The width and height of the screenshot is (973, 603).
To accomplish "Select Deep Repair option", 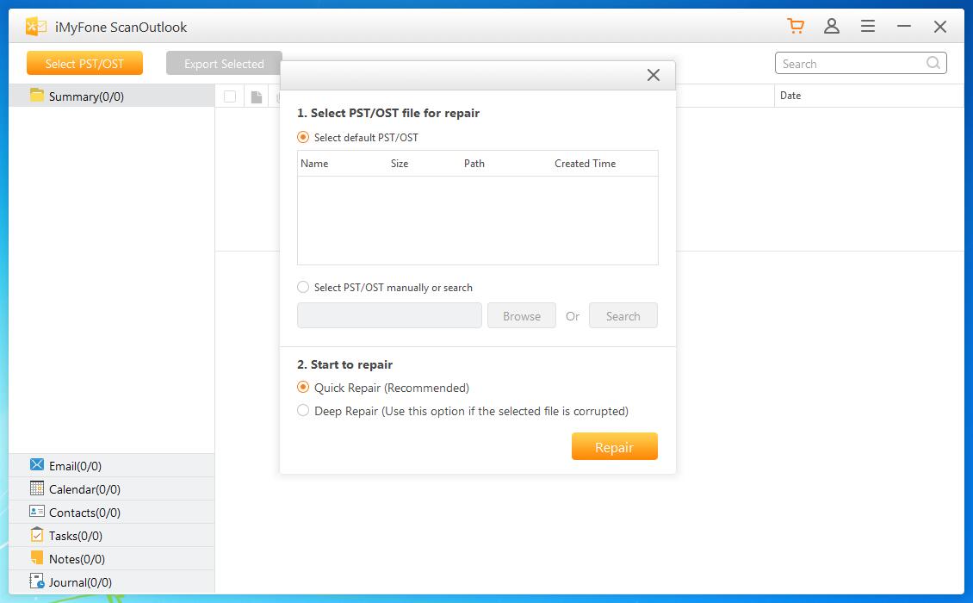I will [303, 411].
